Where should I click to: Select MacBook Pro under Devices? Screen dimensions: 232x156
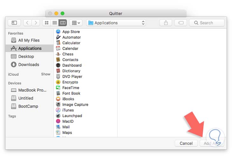pyautogui.click(x=30, y=90)
